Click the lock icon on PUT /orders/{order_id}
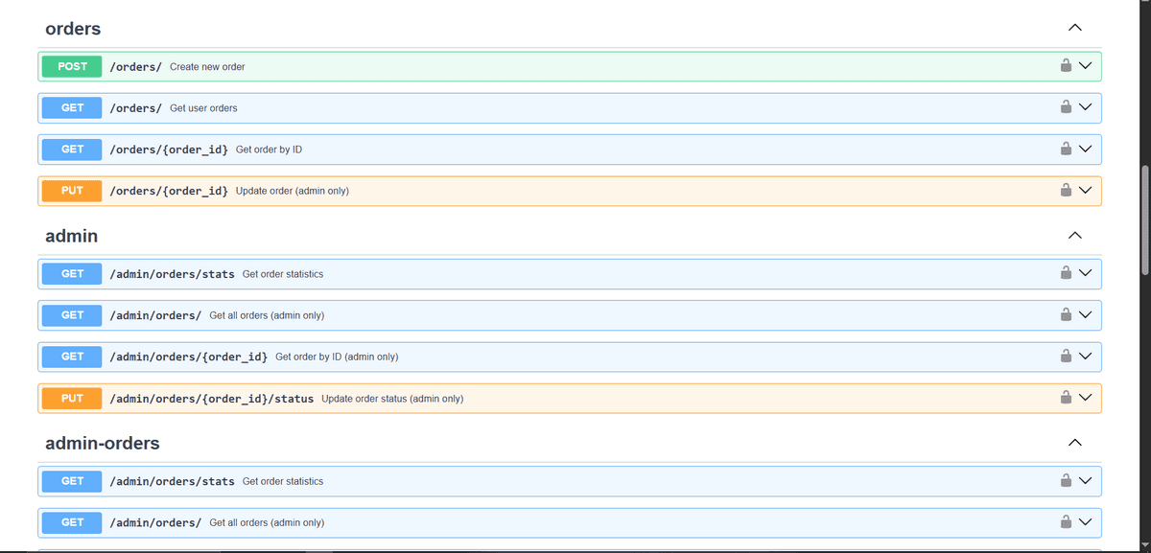Screen dimensions: 1151x553 tap(1065, 190)
